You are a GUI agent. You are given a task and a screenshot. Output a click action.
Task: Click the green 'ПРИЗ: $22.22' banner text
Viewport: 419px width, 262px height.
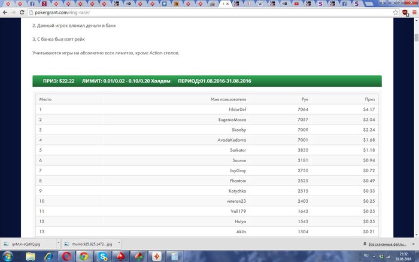[59, 81]
